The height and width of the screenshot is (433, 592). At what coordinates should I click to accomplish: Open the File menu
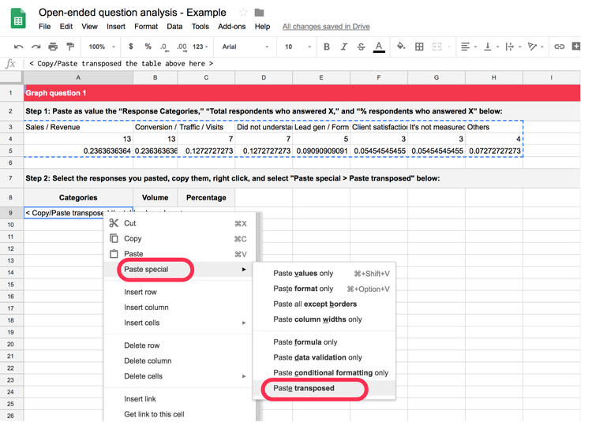pyautogui.click(x=44, y=26)
